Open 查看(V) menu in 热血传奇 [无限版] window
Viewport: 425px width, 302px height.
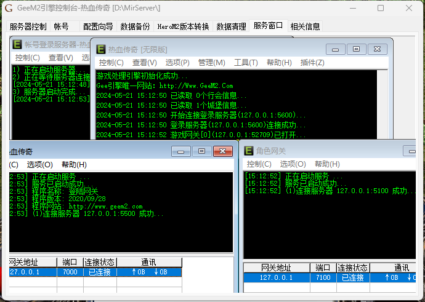click(x=145, y=63)
